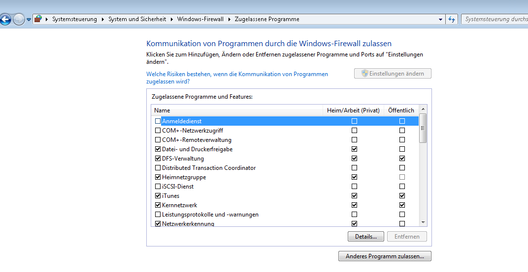Open the recent pages dropdown arrow
Viewport: 528px width, 272px height.
29,20
